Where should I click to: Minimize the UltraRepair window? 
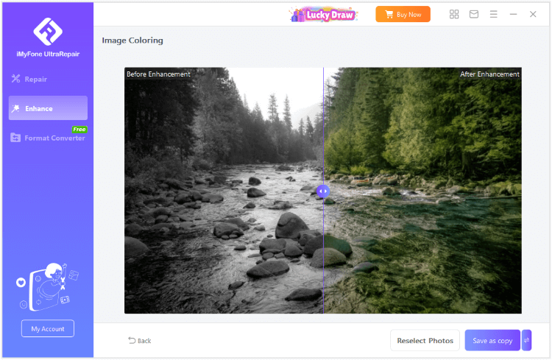(513, 14)
